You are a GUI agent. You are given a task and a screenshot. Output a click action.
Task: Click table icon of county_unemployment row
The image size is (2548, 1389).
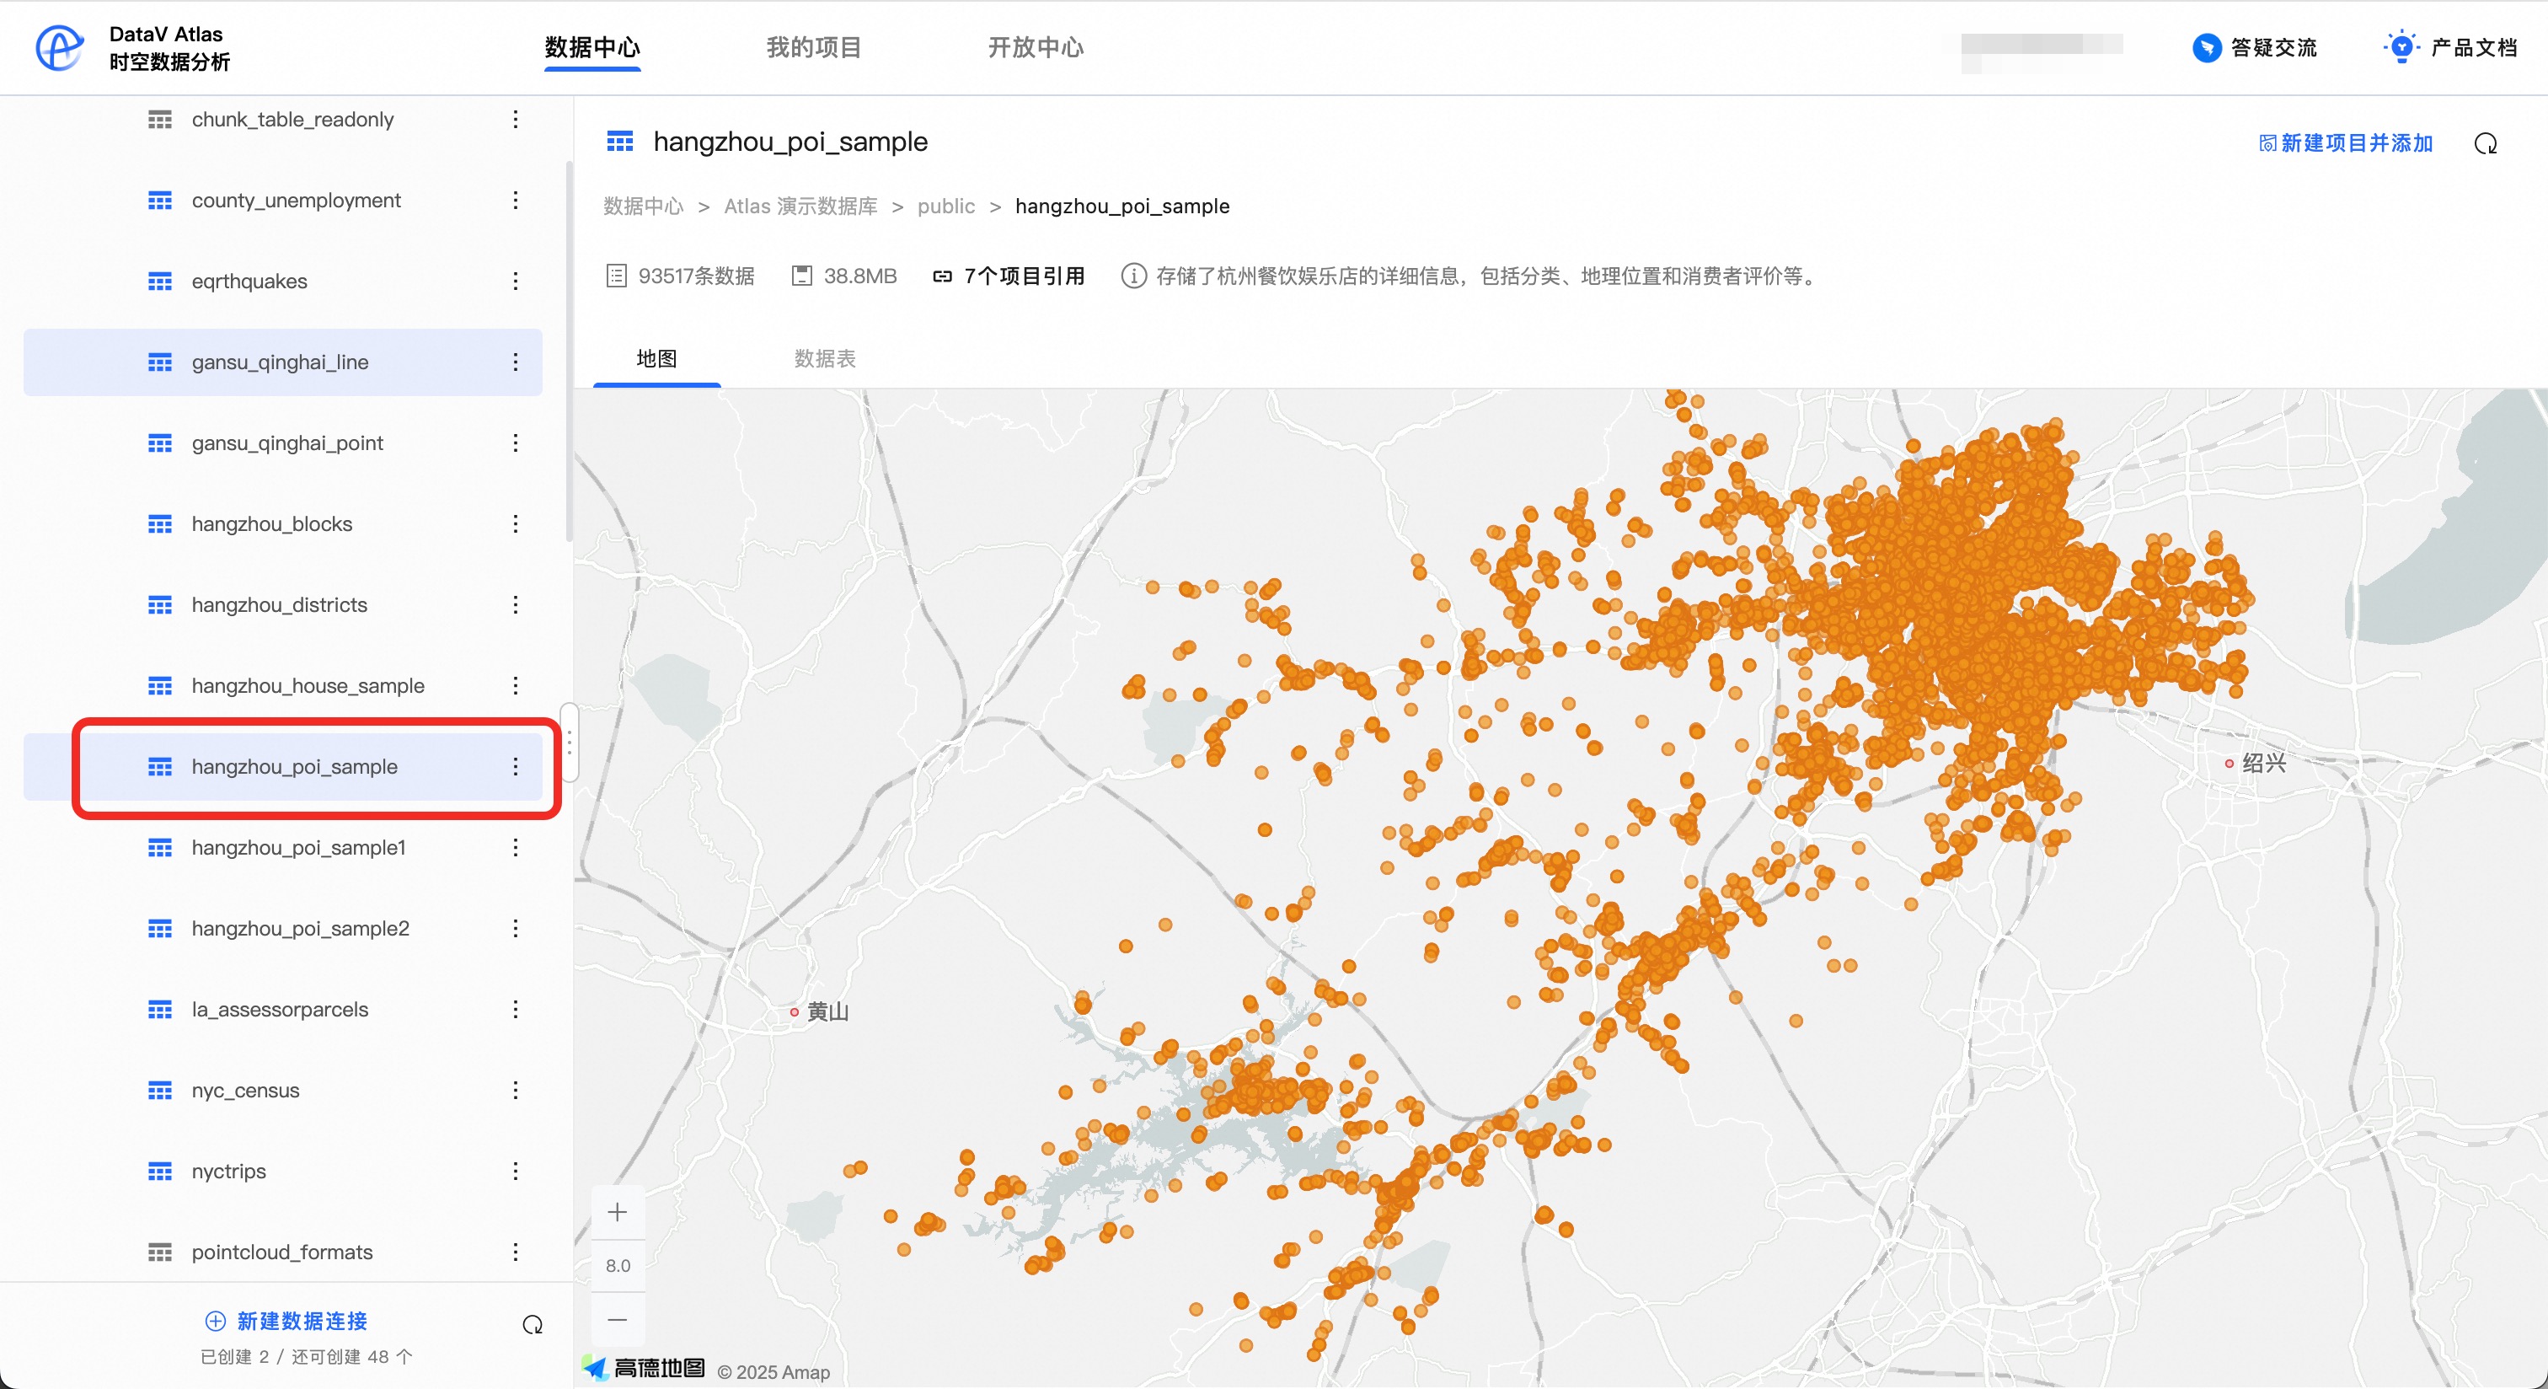[x=160, y=201]
